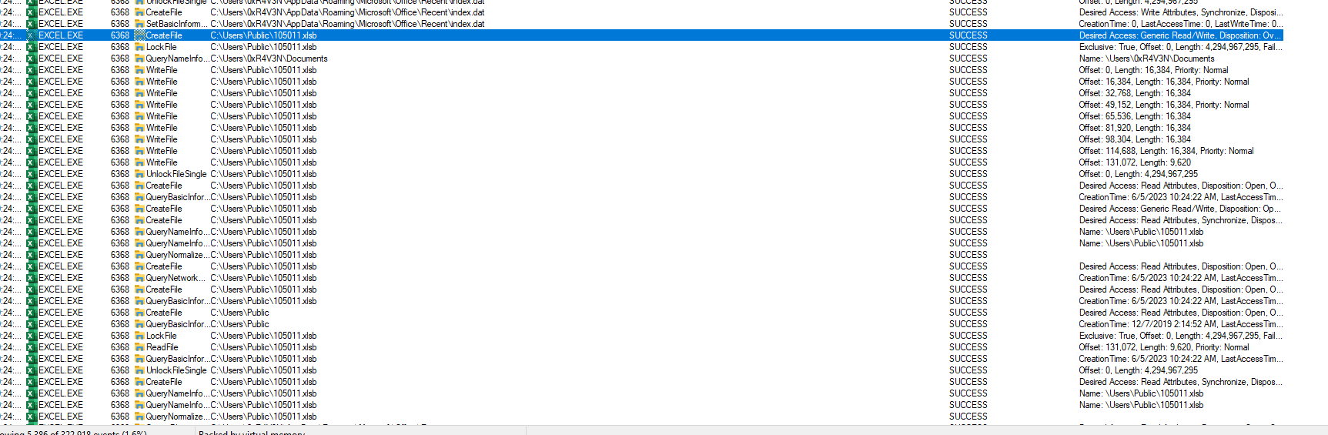Select the path C:\Users\0xR4V3N\Documents
Image resolution: width=1328 pixels, height=435 pixels.
[269, 59]
